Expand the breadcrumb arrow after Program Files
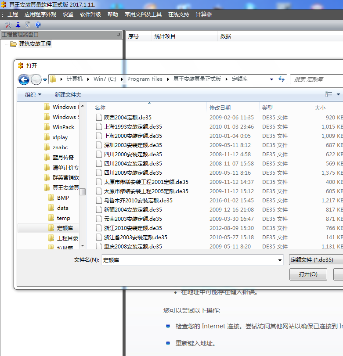This screenshot has width=343, height=356. pyautogui.click(x=168, y=79)
